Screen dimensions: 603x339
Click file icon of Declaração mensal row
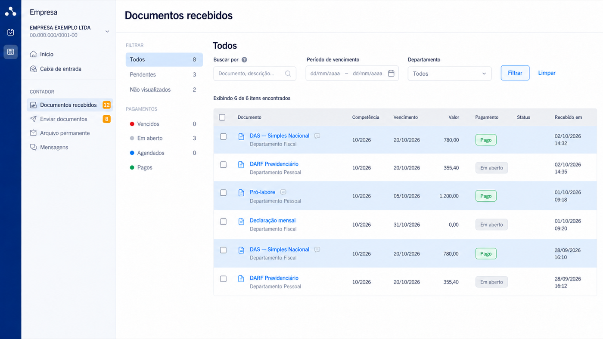click(x=241, y=221)
